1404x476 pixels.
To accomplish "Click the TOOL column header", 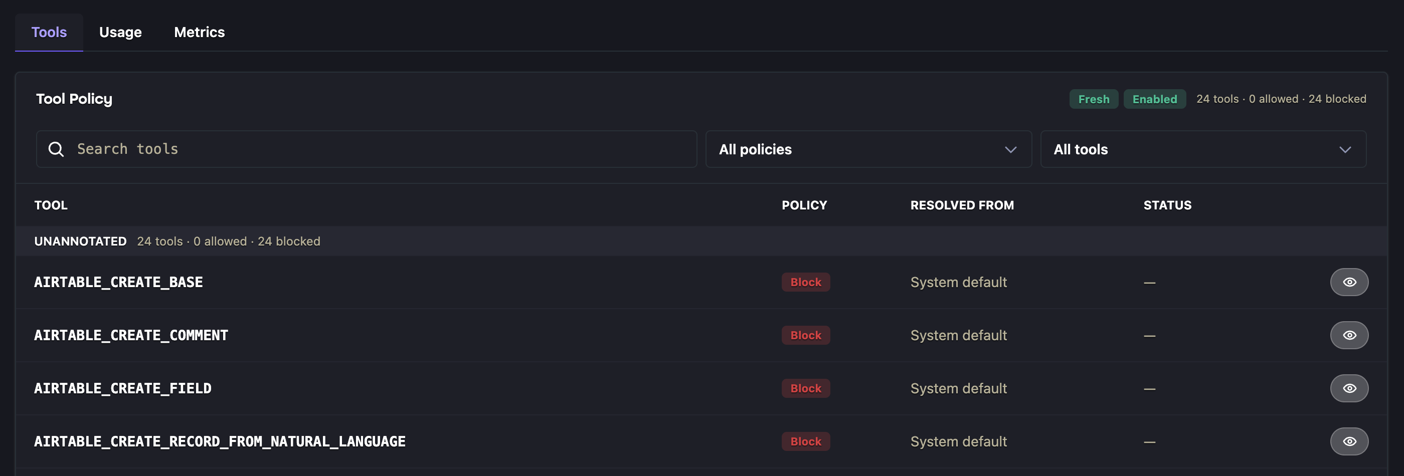I will coord(51,205).
